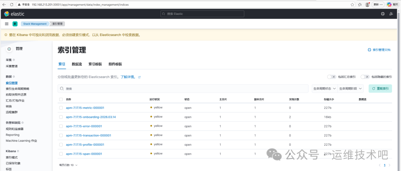Switch to the 索引 tab
Image resolution: width=401 pixels, height=171 pixels.
coord(62,64)
